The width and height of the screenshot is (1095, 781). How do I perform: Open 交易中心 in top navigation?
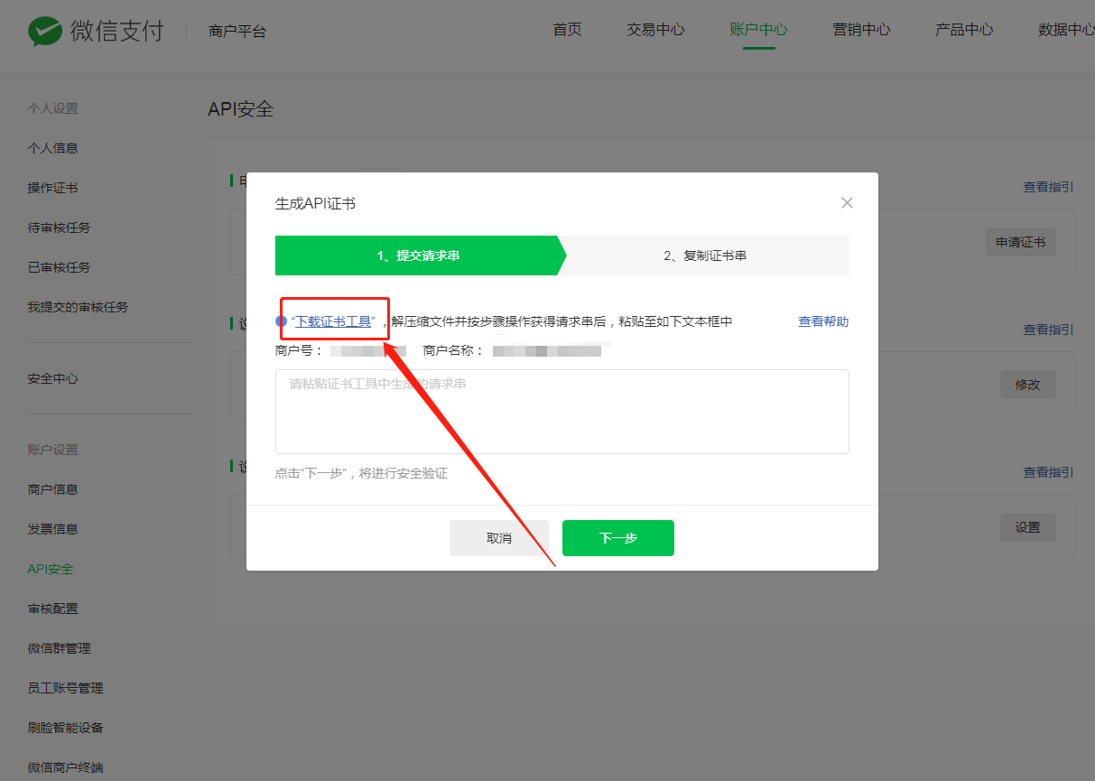coord(655,30)
